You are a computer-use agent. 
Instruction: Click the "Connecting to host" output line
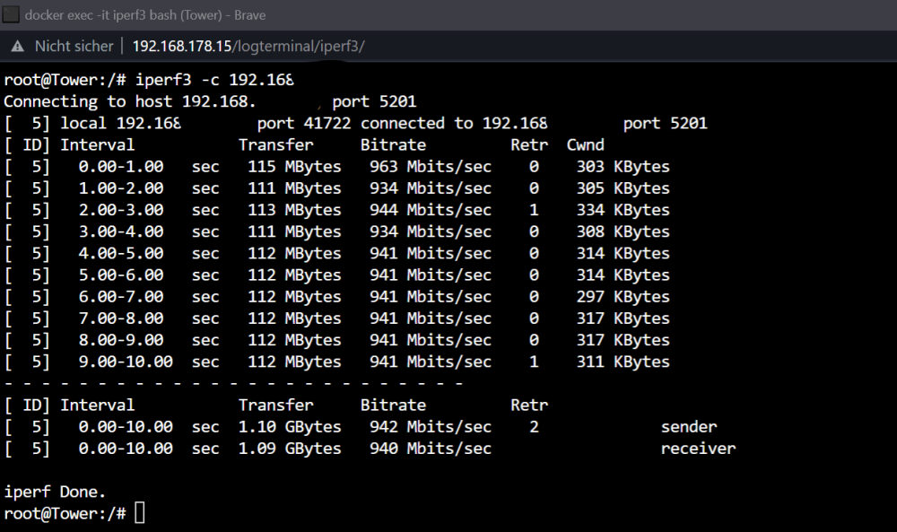(x=210, y=101)
